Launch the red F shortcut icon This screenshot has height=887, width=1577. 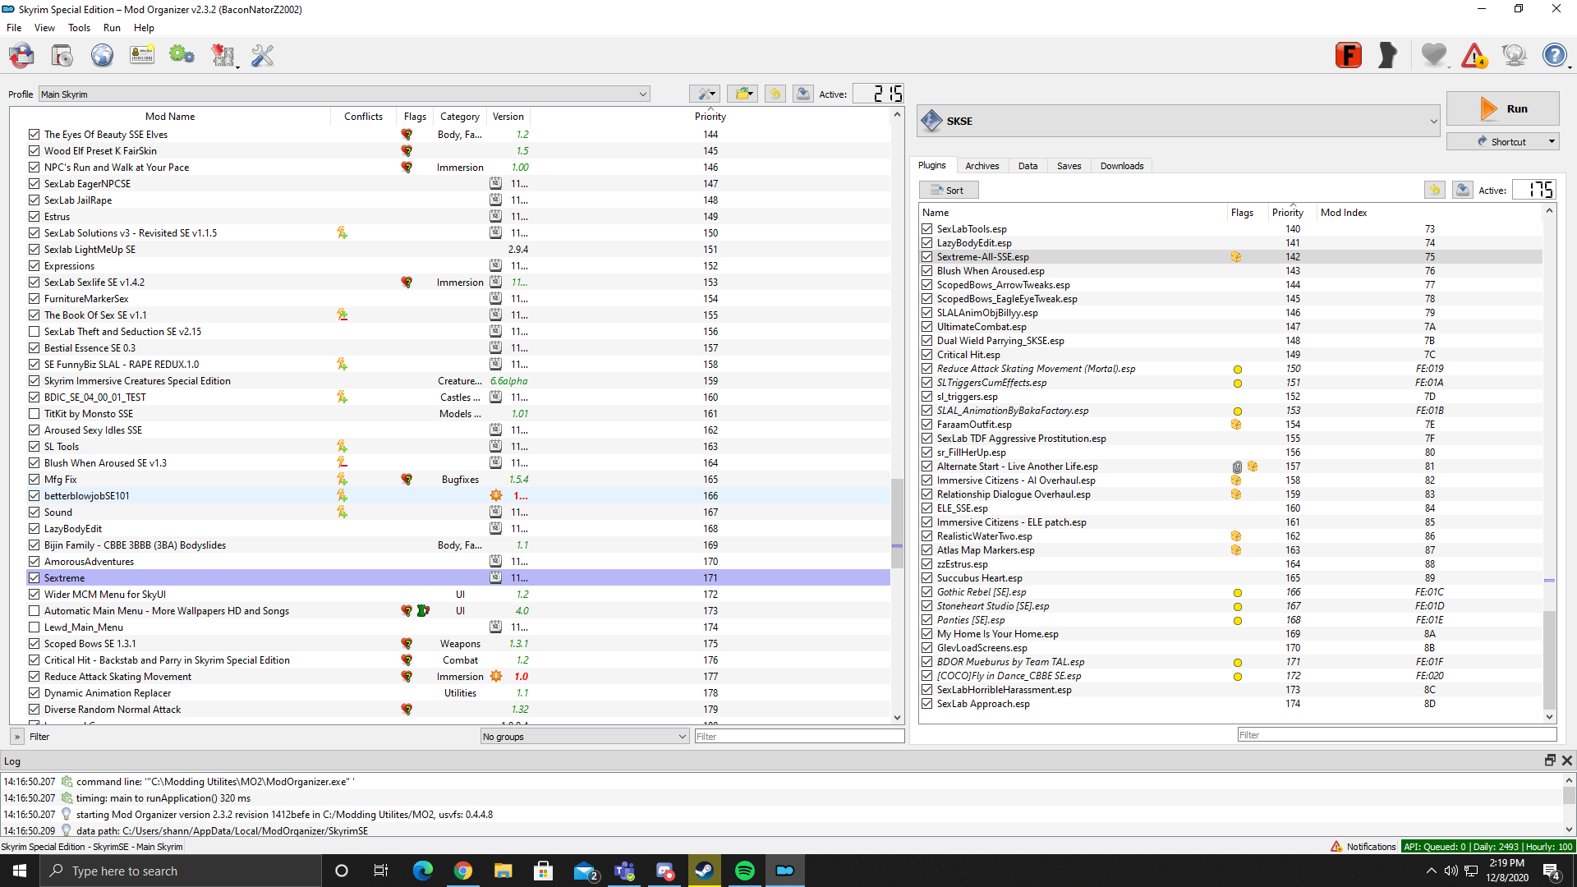1349,56
